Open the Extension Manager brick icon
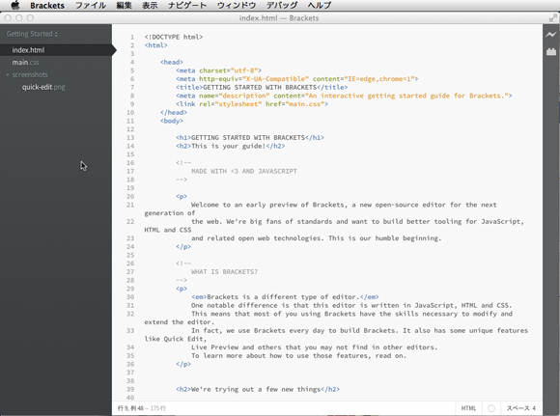This screenshot has height=416, width=560. click(x=551, y=52)
